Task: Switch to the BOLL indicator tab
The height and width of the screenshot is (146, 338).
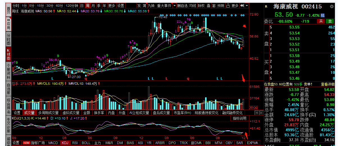Action: pos(86,143)
